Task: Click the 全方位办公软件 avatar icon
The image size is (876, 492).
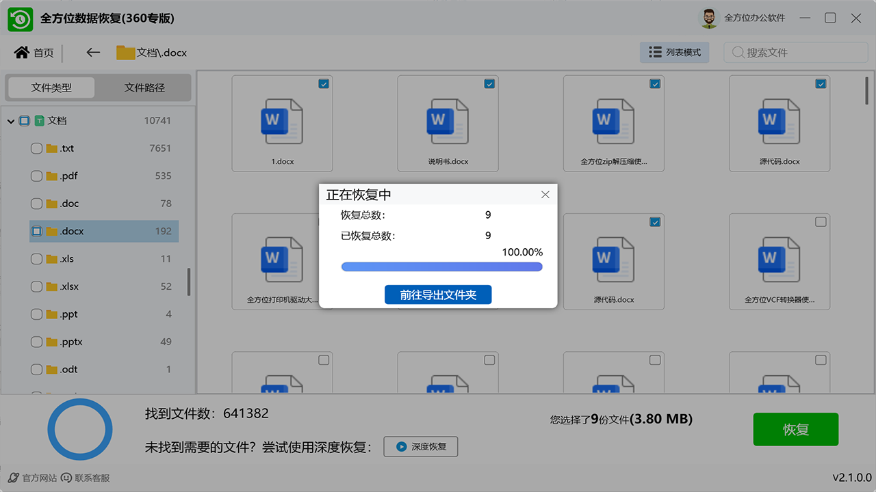Action: [x=708, y=18]
